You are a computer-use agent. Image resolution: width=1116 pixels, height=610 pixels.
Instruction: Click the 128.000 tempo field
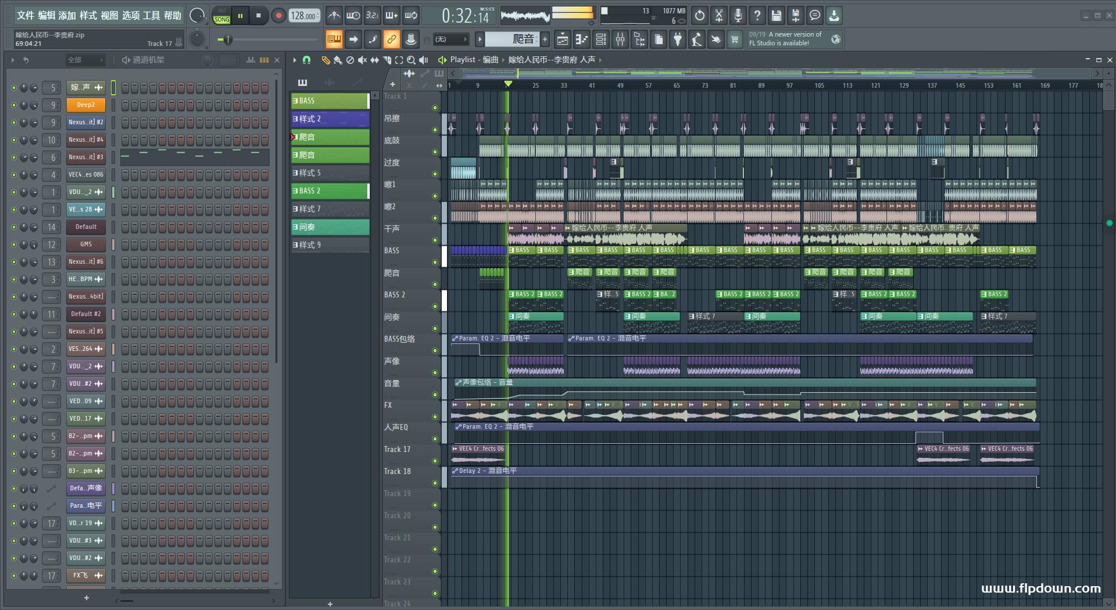point(303,16)
